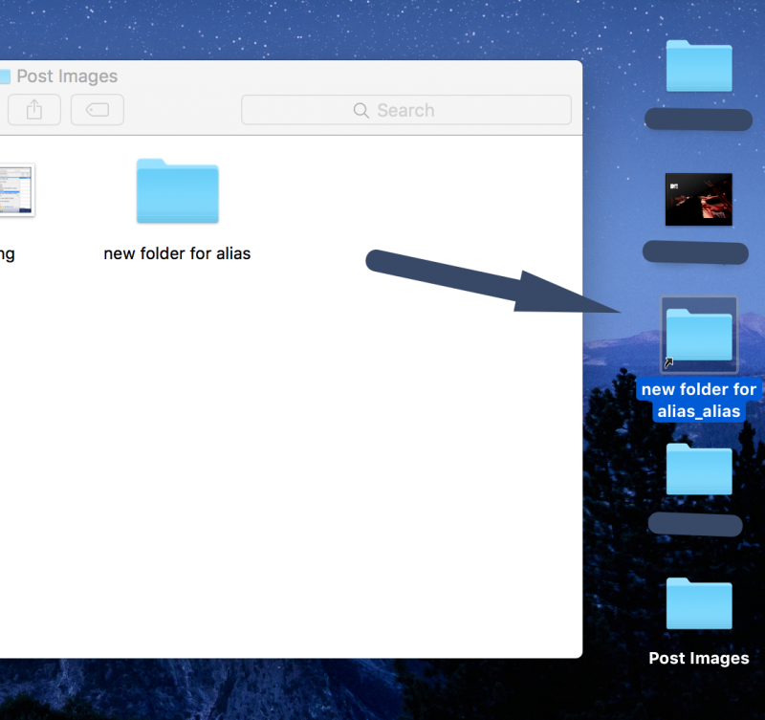
Task: Select the screenshot image thumbnail in Finder
Action: click(x=17, y=189)
